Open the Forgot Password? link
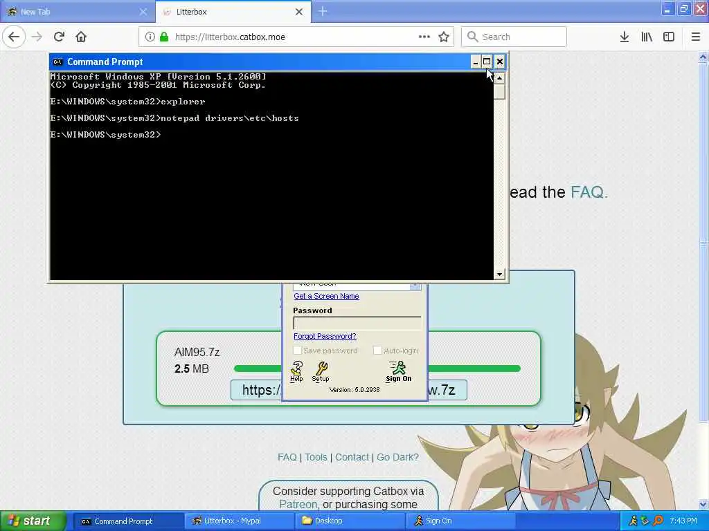Viewport: 709px width, 531px height. [325, 337]
